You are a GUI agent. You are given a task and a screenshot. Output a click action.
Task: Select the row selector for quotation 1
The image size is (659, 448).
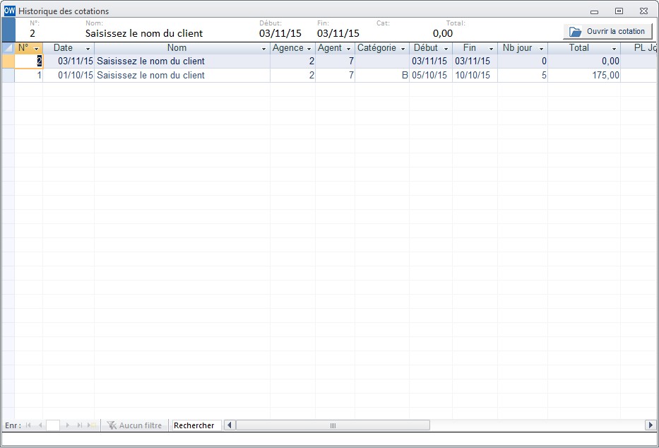point(8,75)
